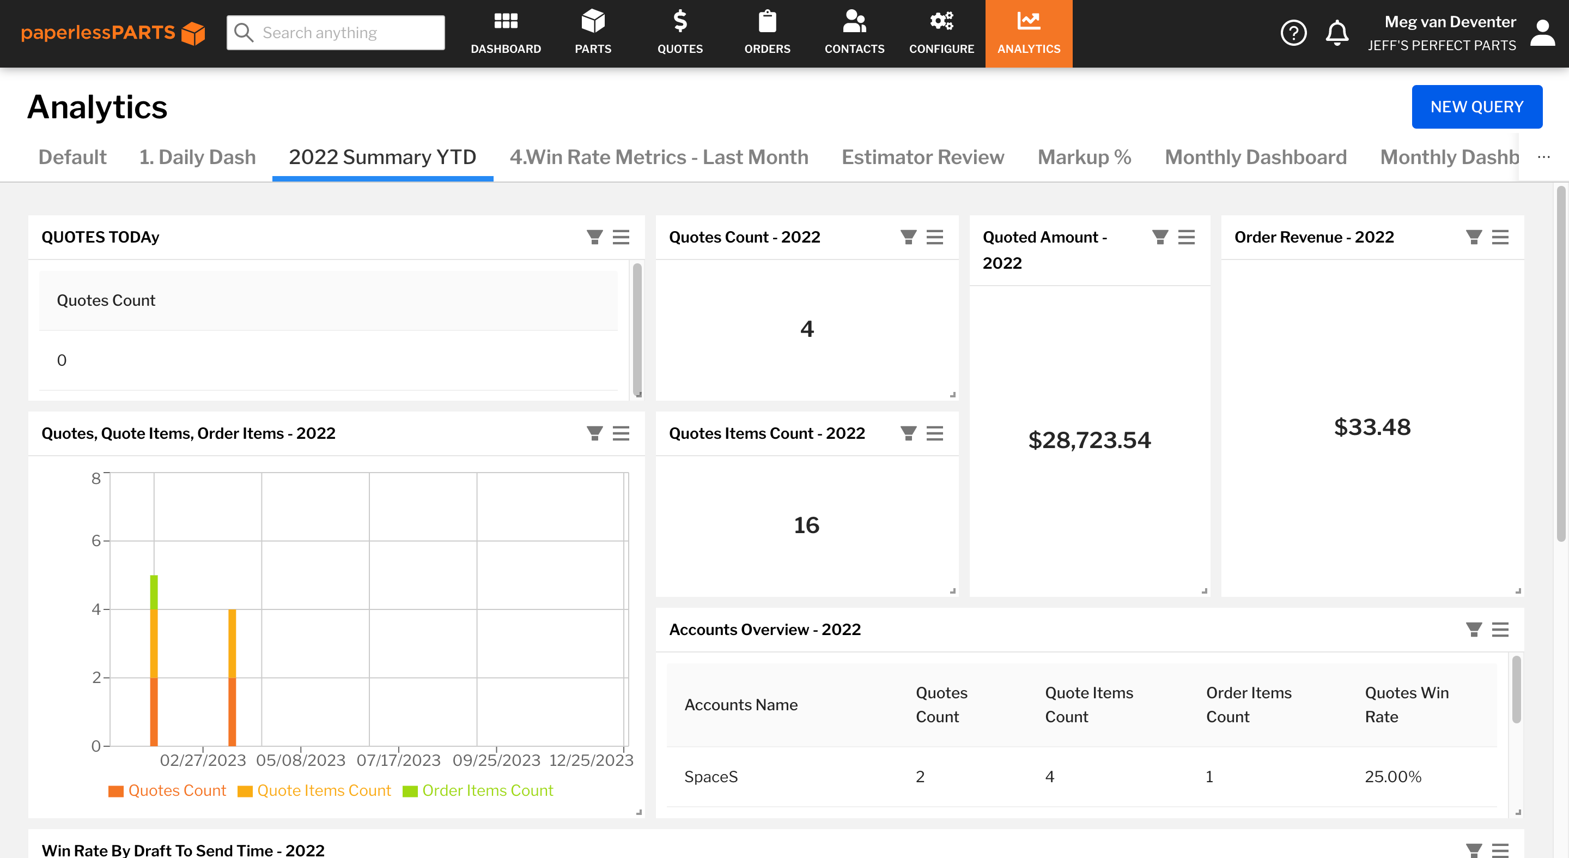Click the help question mark icon
Image resolution: width=1569 pixels, height=858 pixels.
coord(1294,33)
